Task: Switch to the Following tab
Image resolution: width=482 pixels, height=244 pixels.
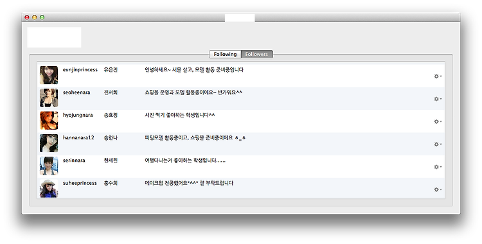Action: coord(225,55)
